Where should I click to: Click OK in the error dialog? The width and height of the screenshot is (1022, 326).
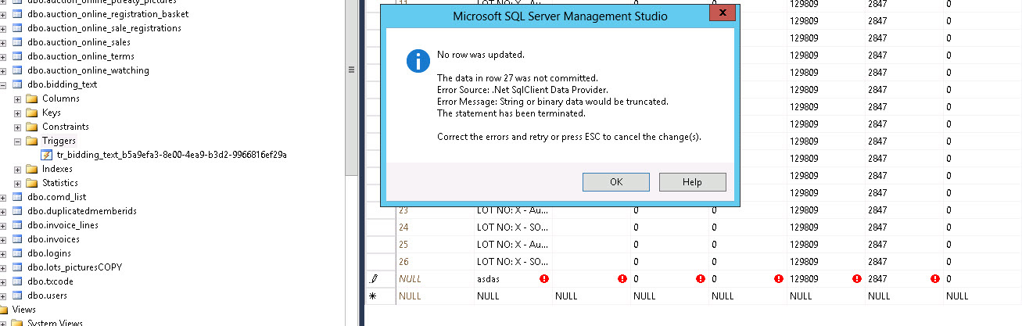(616, 181)
